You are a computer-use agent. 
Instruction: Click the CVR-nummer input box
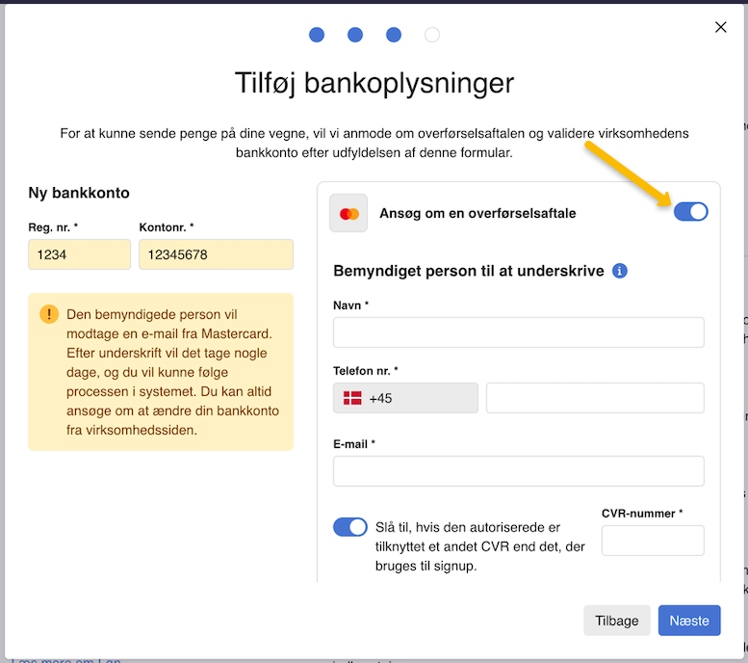coord(653,541)
